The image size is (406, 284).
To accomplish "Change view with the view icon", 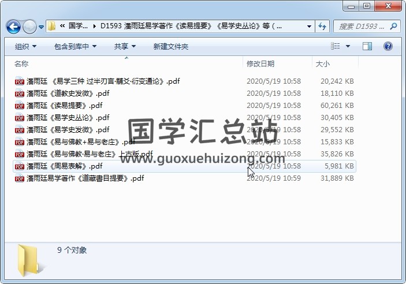I will coord(336,46).
